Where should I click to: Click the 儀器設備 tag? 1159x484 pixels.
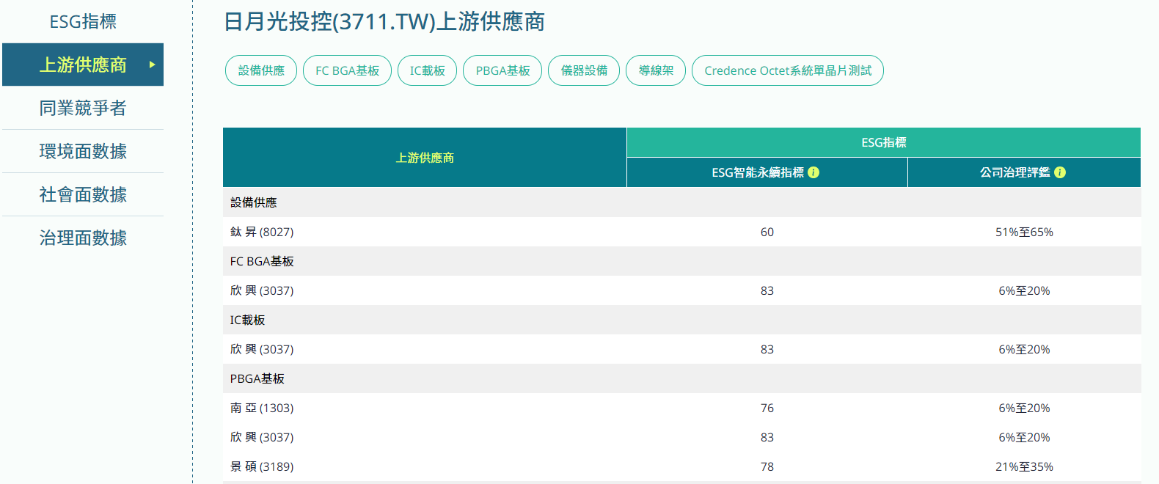pyautogui.click(x=584, y=70)
